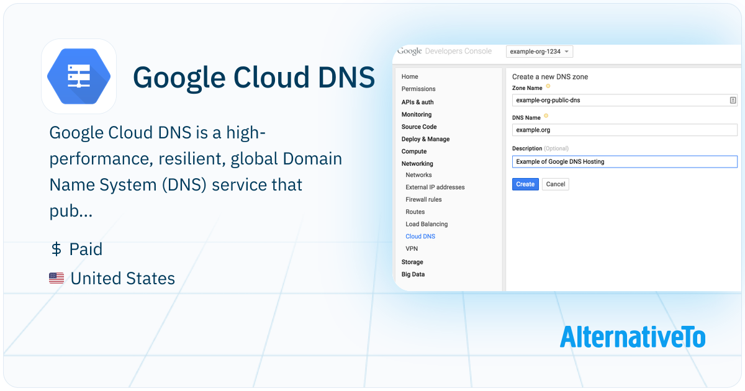Click the blue Create button

tap(525, 184)
